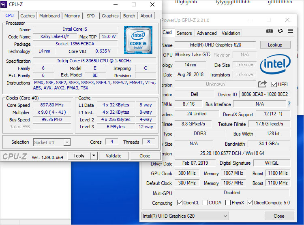Screen dimensions: 304x225
Task: Switch to the Bench tab
Action: coord(129,16)
